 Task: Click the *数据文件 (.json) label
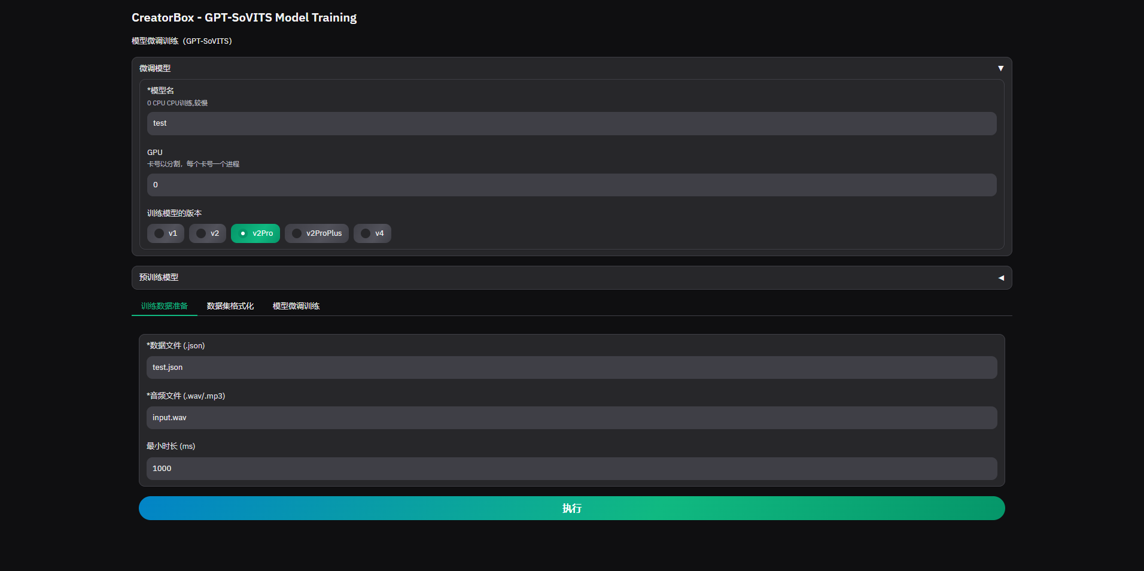[x=176, y=345]
